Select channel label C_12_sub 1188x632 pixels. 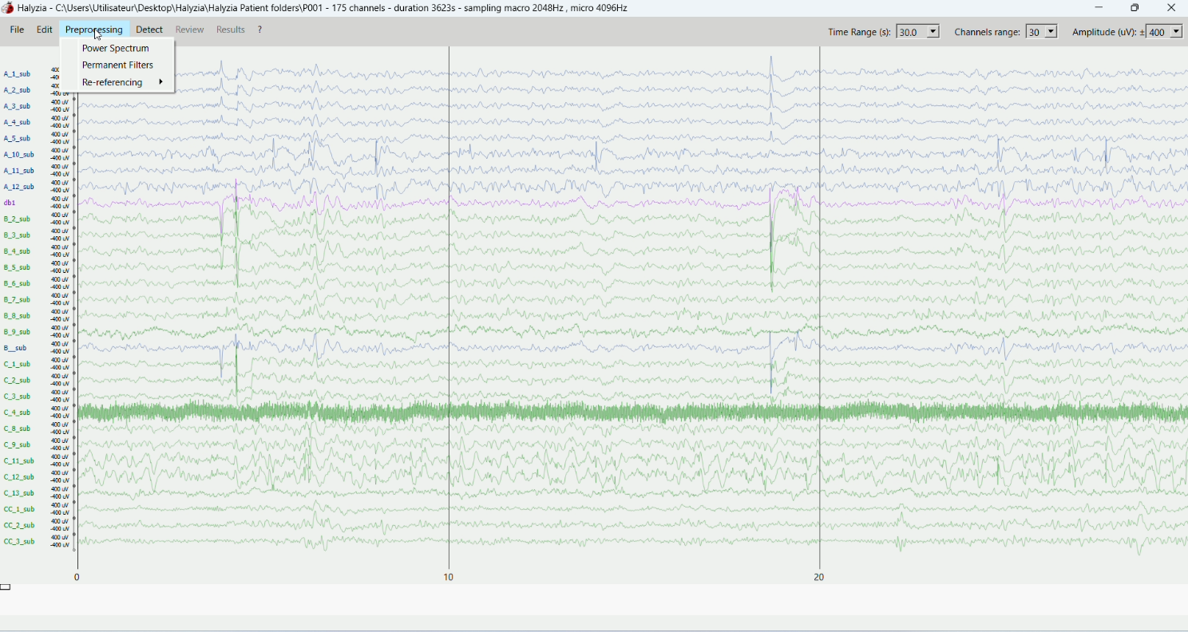[x=19, y=477]
